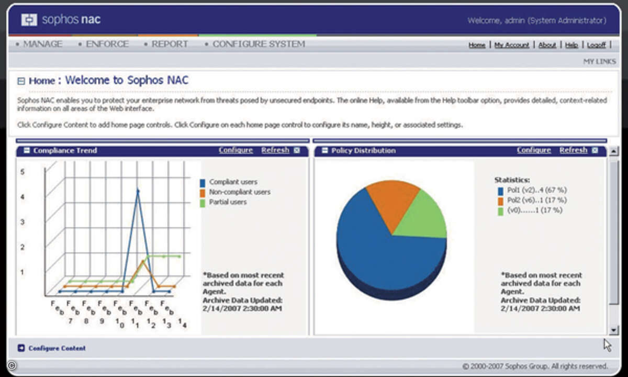Viewport: 628px width, 377px height.
Task: Click the vertical scrollbar thumb
Action: (614, 232)
